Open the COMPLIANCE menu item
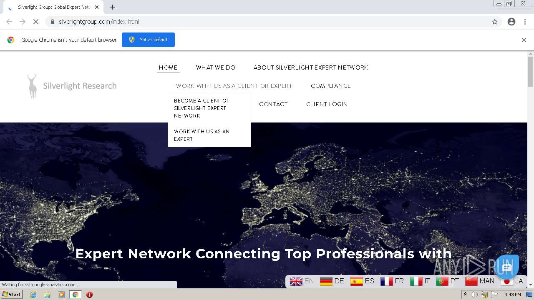This screenshot has height=300, width=534. tap(331, 86)
